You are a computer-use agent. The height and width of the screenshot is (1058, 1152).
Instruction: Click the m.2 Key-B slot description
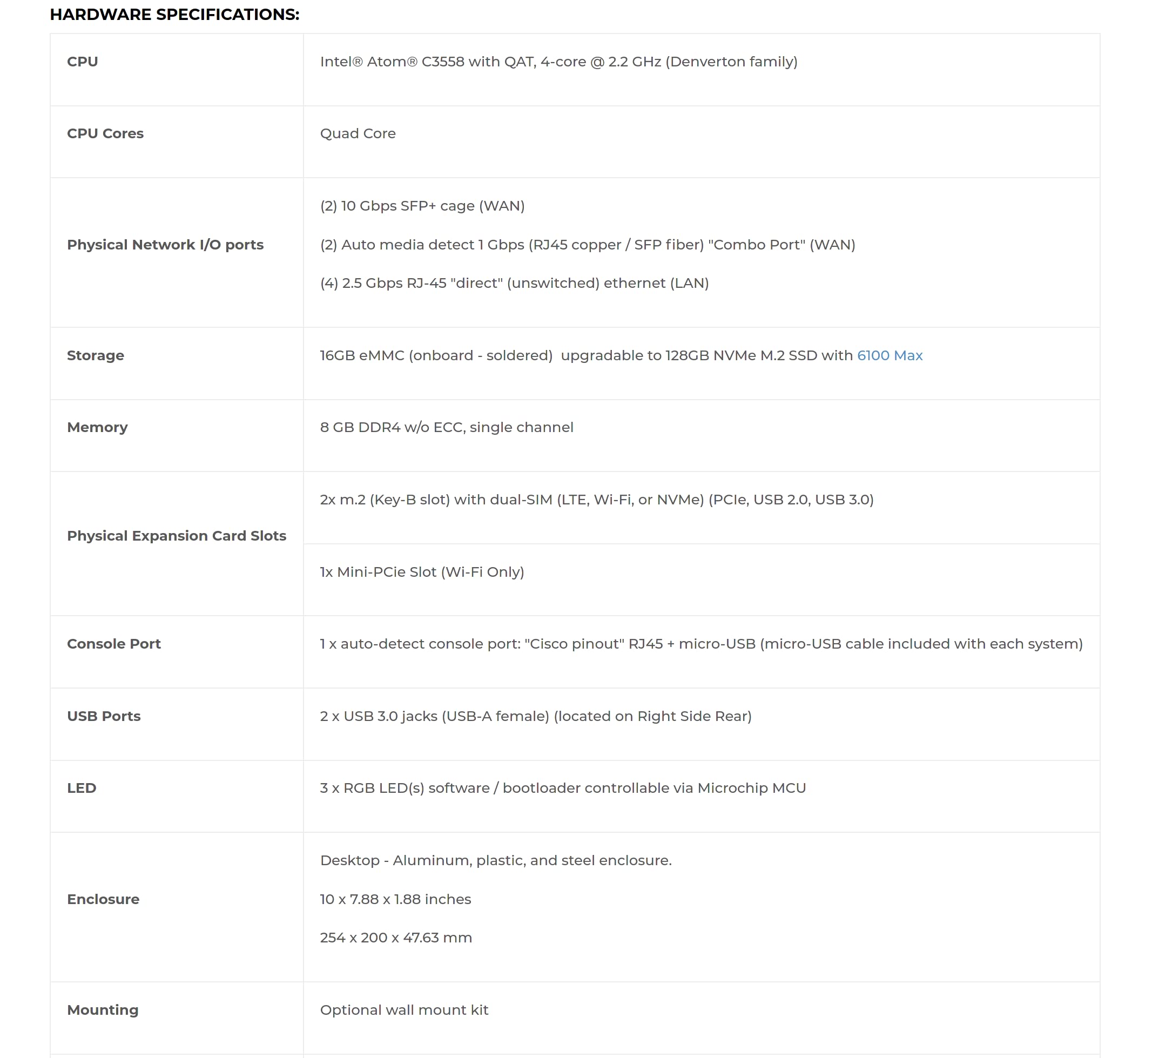(597, 499)
